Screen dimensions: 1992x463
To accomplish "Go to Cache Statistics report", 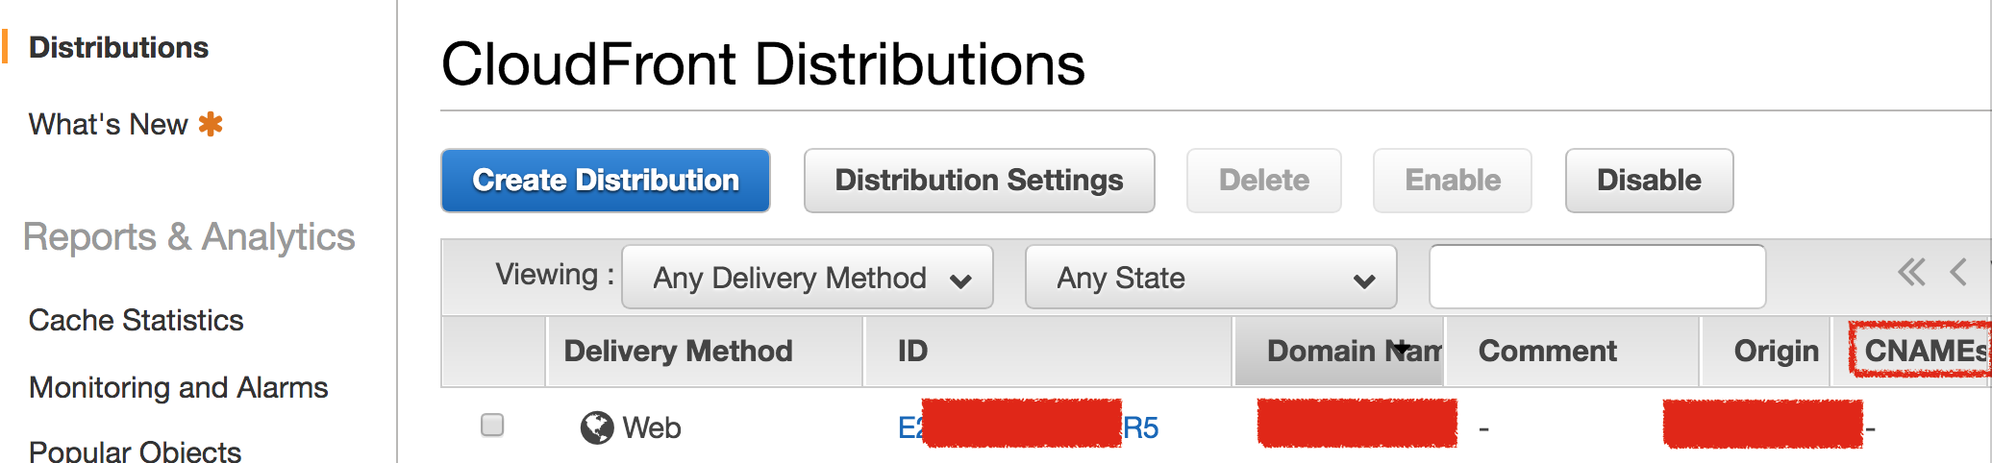I will [x=136, y=320].
